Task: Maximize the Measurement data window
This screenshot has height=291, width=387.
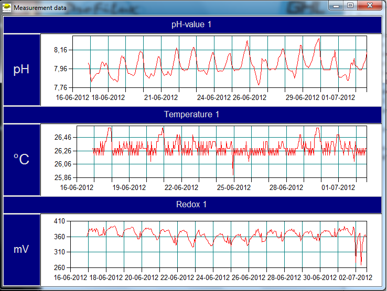Action: click(350, 6)
